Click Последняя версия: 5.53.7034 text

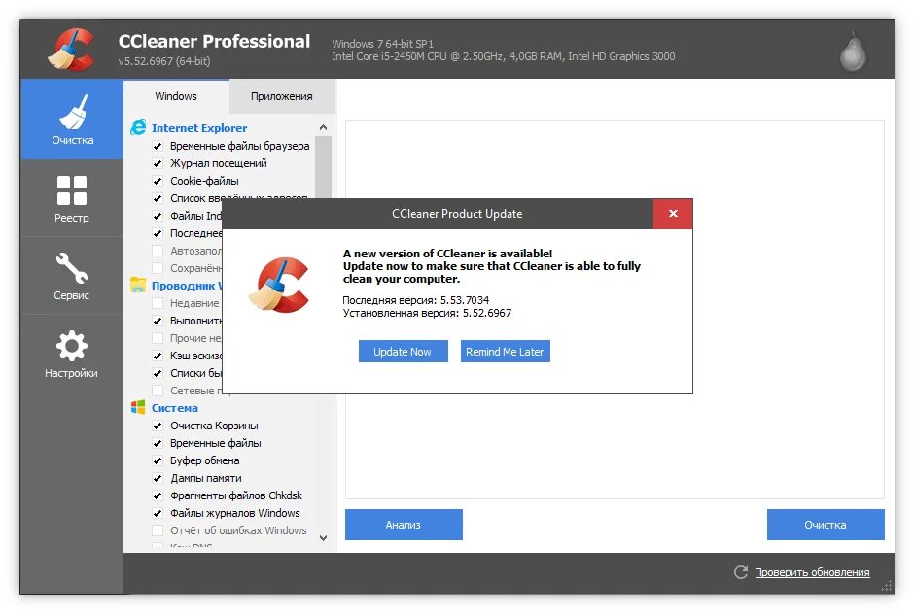coord(415,300)
